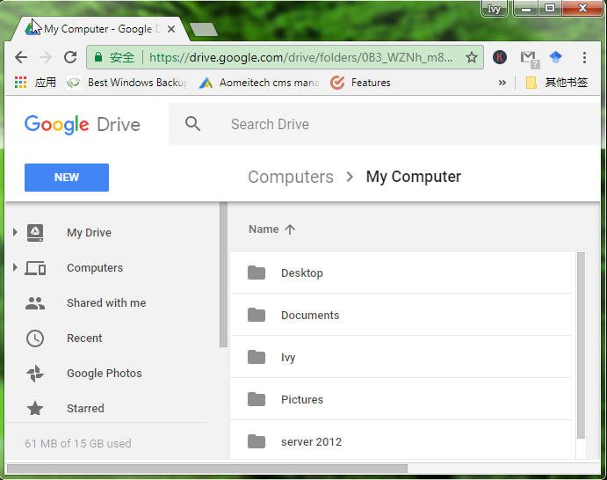Screen dimensions: 607x480
Task: Show more bookmarks with double chevron
Action: [502, 83]
